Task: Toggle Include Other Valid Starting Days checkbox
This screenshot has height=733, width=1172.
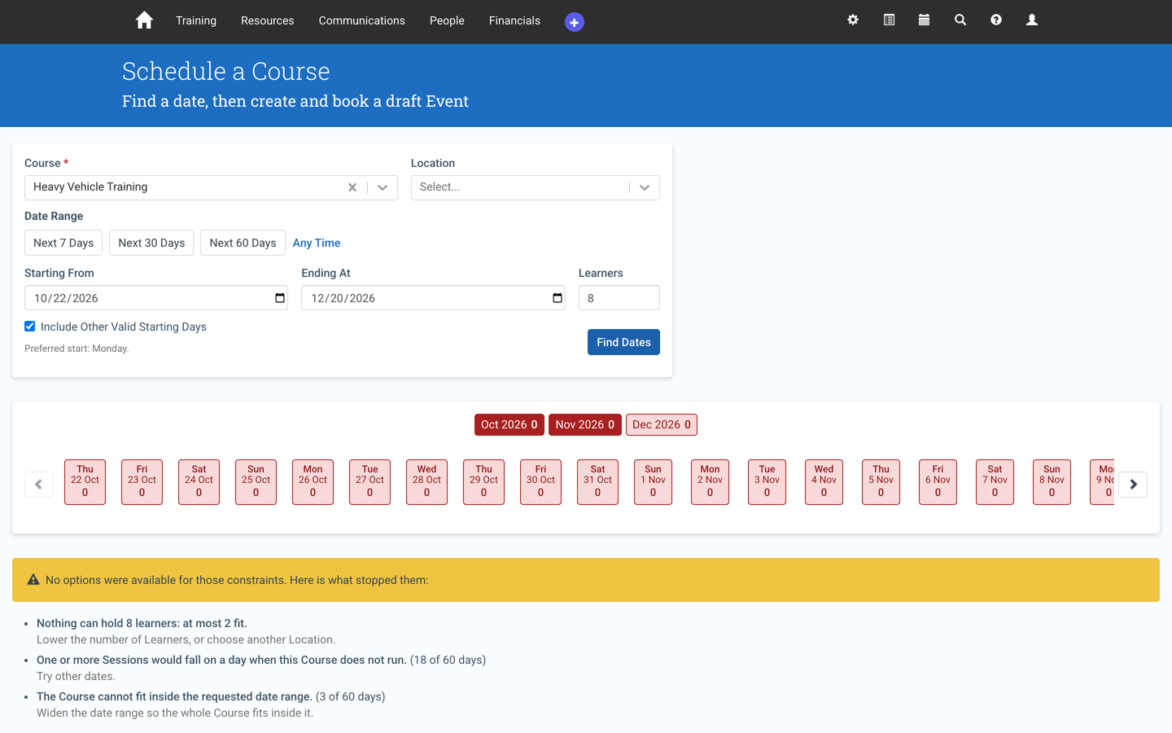Action: click(30, 327)
